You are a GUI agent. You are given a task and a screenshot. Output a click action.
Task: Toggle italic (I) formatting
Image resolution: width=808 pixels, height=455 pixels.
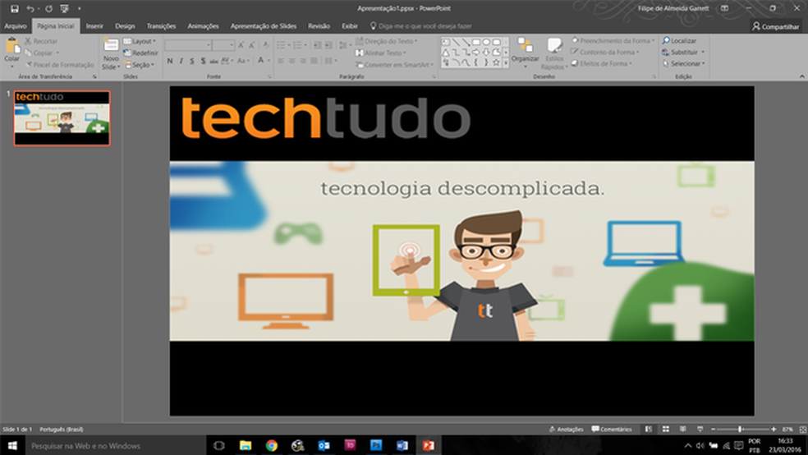pyautogui.click(x=181, y=61)
